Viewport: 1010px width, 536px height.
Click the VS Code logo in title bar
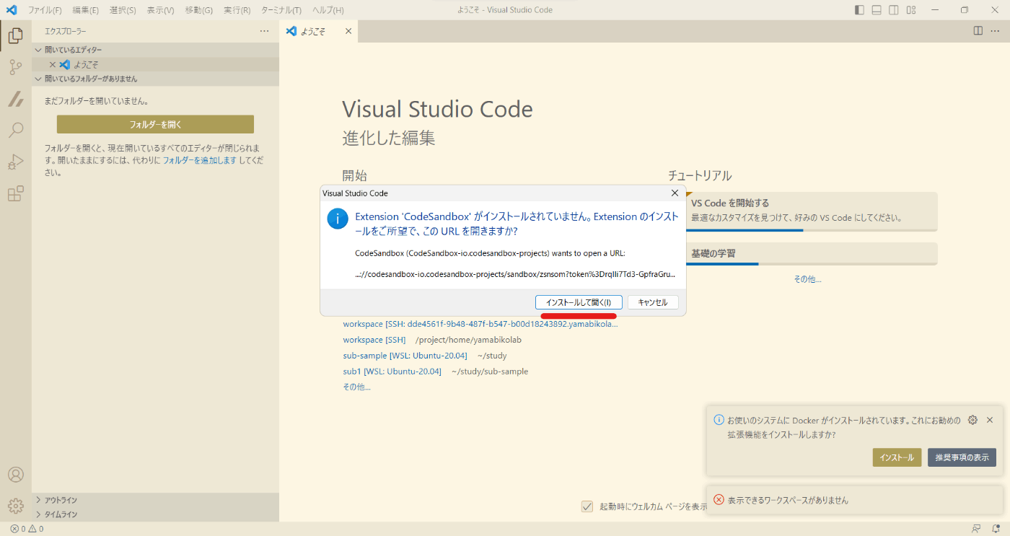click(12, 10)
